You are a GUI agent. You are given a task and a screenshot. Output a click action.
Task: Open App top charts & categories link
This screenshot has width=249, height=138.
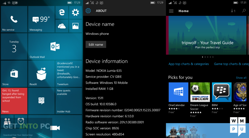coord(189,64)
